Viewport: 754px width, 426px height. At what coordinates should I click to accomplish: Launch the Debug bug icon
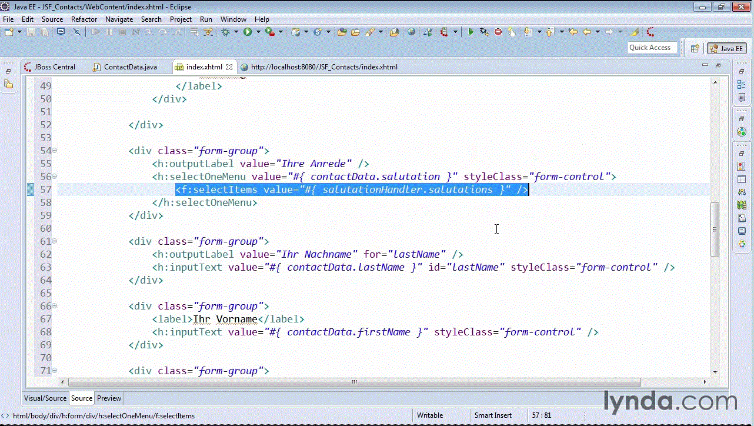[x=226, y=32]
